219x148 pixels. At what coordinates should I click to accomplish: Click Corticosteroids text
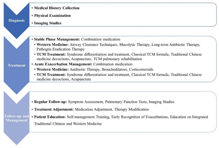tap(141, 69)
